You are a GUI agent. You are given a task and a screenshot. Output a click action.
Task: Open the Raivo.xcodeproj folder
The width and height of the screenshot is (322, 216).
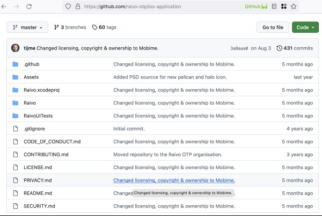click(41, 90)
